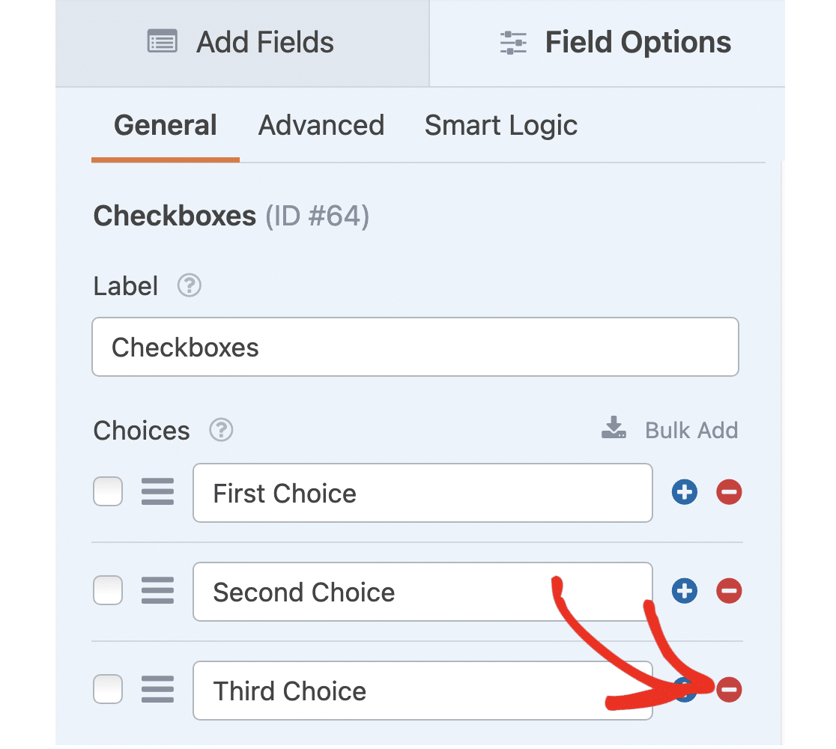The height and width of the screenshot is (749, 836).
Task: Click the Bulk Add download icon
Action: pyautogui.click(x=614, y=428)
